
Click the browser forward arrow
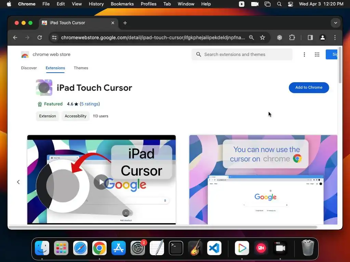click(x=27, y=38)
